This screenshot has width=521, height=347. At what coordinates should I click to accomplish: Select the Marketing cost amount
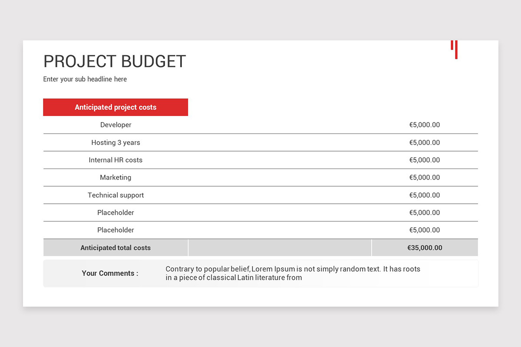(x=425, y=177)
